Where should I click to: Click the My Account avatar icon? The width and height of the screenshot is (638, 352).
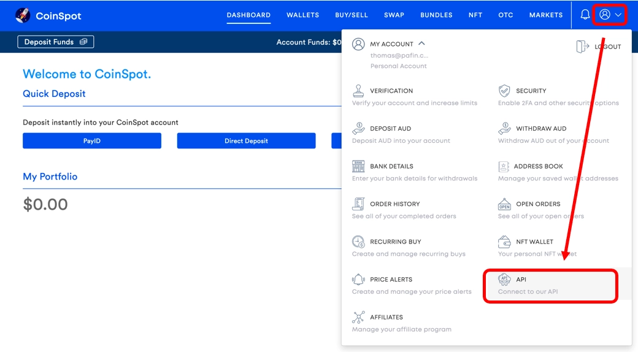click(358, 44)
